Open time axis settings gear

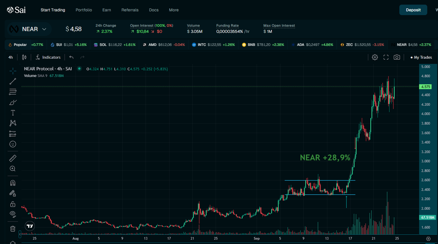(428, 239)
